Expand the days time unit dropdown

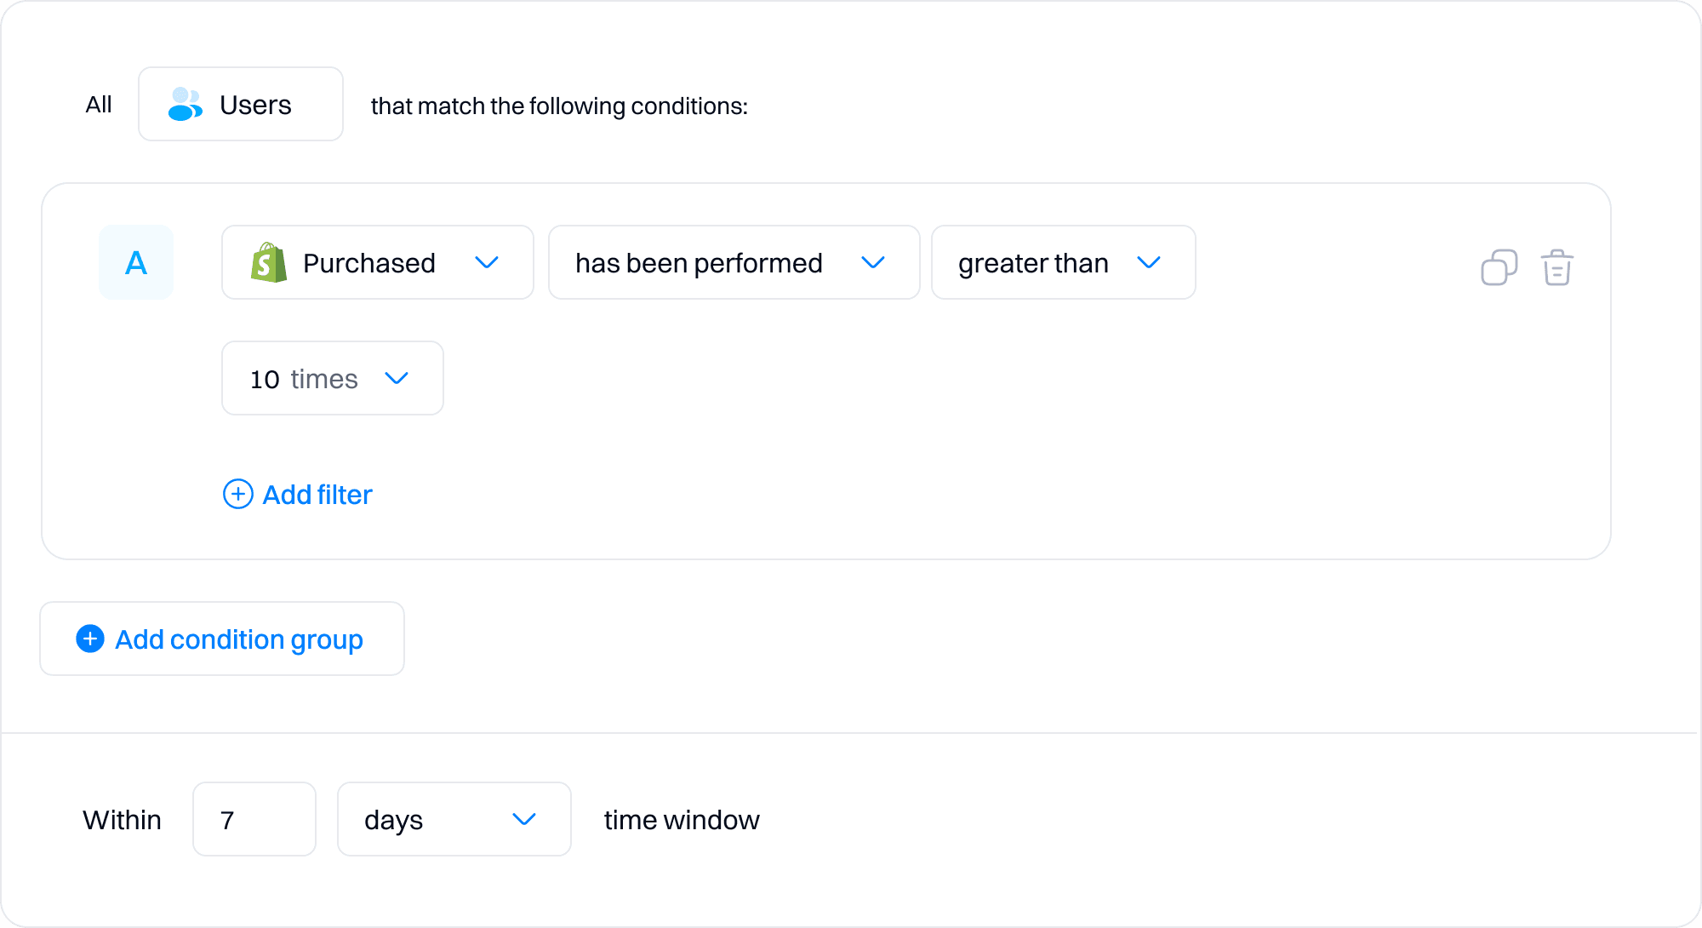tap(454, 819)
